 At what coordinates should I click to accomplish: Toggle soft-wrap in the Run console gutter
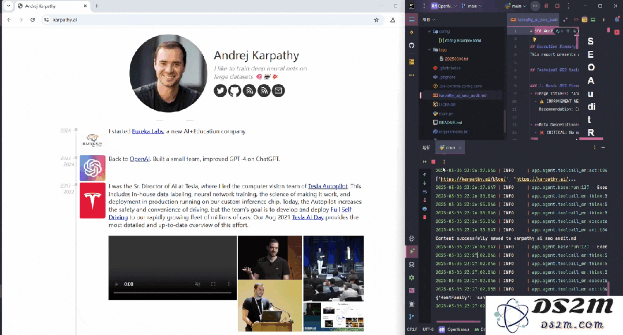[x=424, y=192]
